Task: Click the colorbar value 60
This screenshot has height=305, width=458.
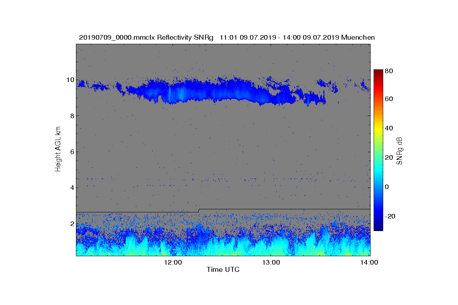Action: [x=389, y=99]
